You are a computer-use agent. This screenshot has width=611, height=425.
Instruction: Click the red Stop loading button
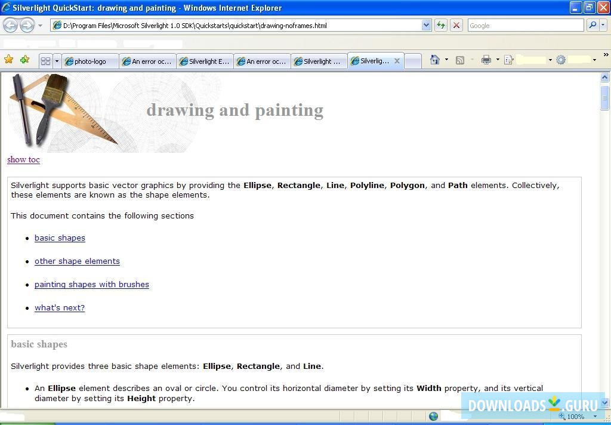[x=456, y=26]
